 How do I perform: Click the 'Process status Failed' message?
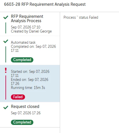[x=81, y=18]
